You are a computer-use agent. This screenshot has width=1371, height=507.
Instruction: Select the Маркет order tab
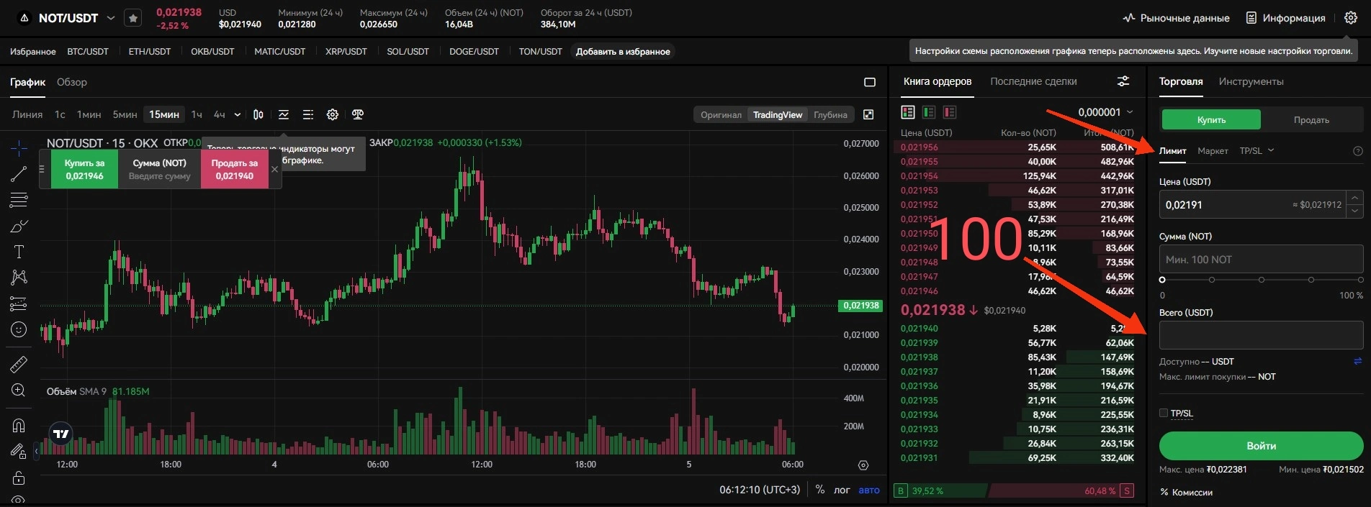[x=1213, y=151]
